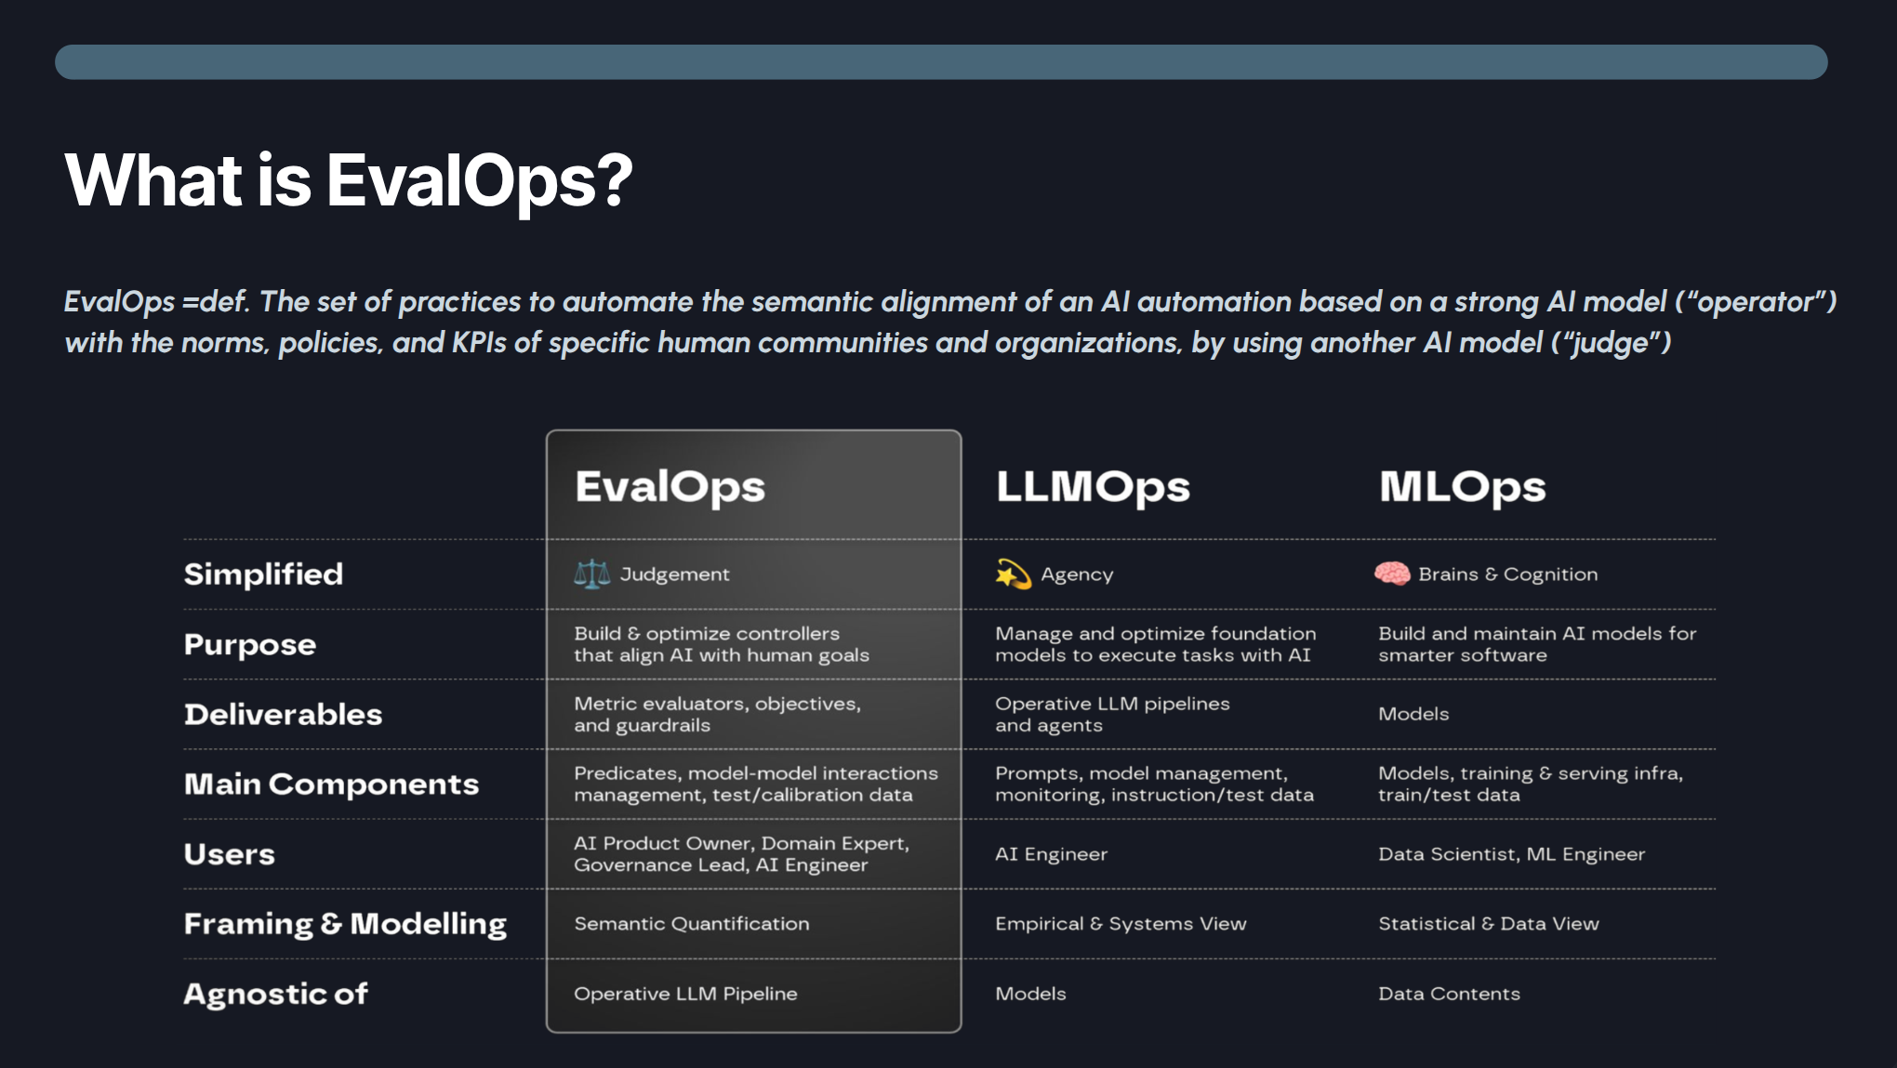Image resolution: width=1897 pixels, height=1068 pixels.
Task: Click the MLOps column header
Action: point(1461,485)
